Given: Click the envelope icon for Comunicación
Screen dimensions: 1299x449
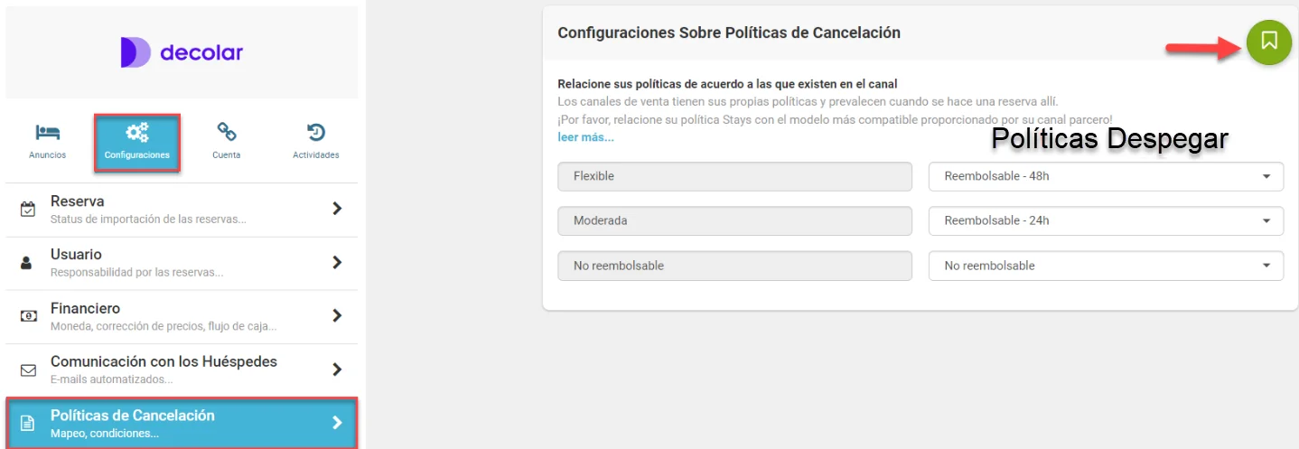Looking at the screenshot, I should [28, 369].
